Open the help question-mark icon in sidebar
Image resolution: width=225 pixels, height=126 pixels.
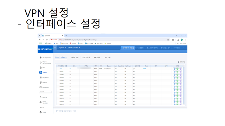(x=41, y=112)
